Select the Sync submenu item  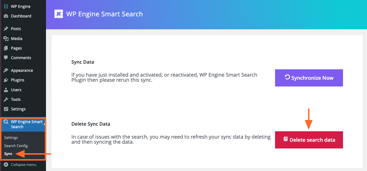(8, 154)
